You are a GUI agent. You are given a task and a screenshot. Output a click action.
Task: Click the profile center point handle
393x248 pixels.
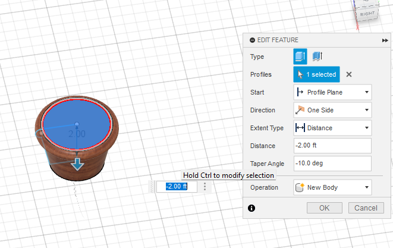(77, 124)
